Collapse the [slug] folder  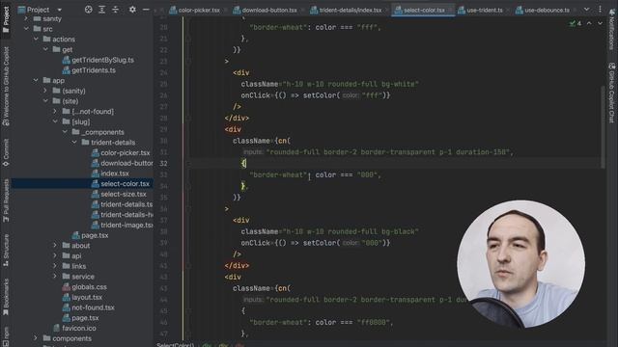[55, 121]
